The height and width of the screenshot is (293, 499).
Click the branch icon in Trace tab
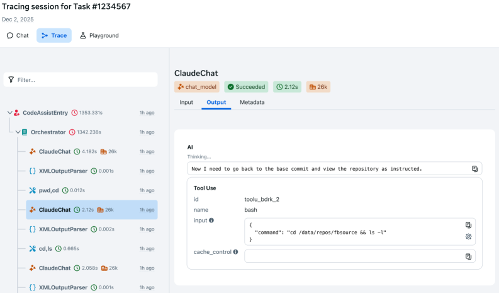pos(45,35)
